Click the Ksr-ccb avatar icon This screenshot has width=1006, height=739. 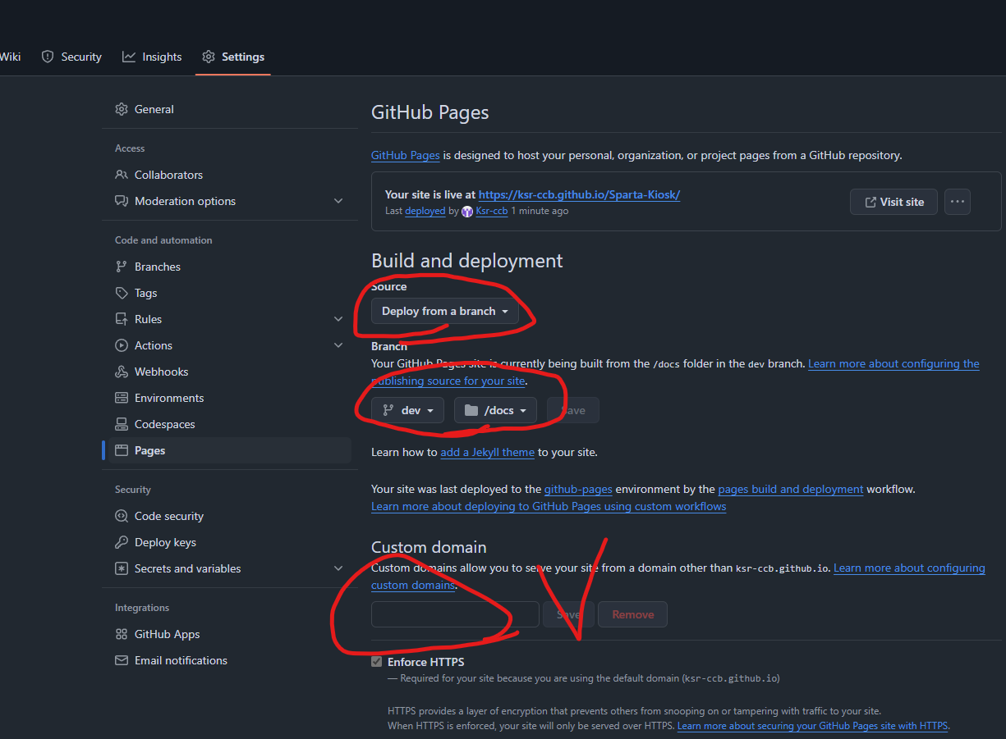click(x=467, y=212)
